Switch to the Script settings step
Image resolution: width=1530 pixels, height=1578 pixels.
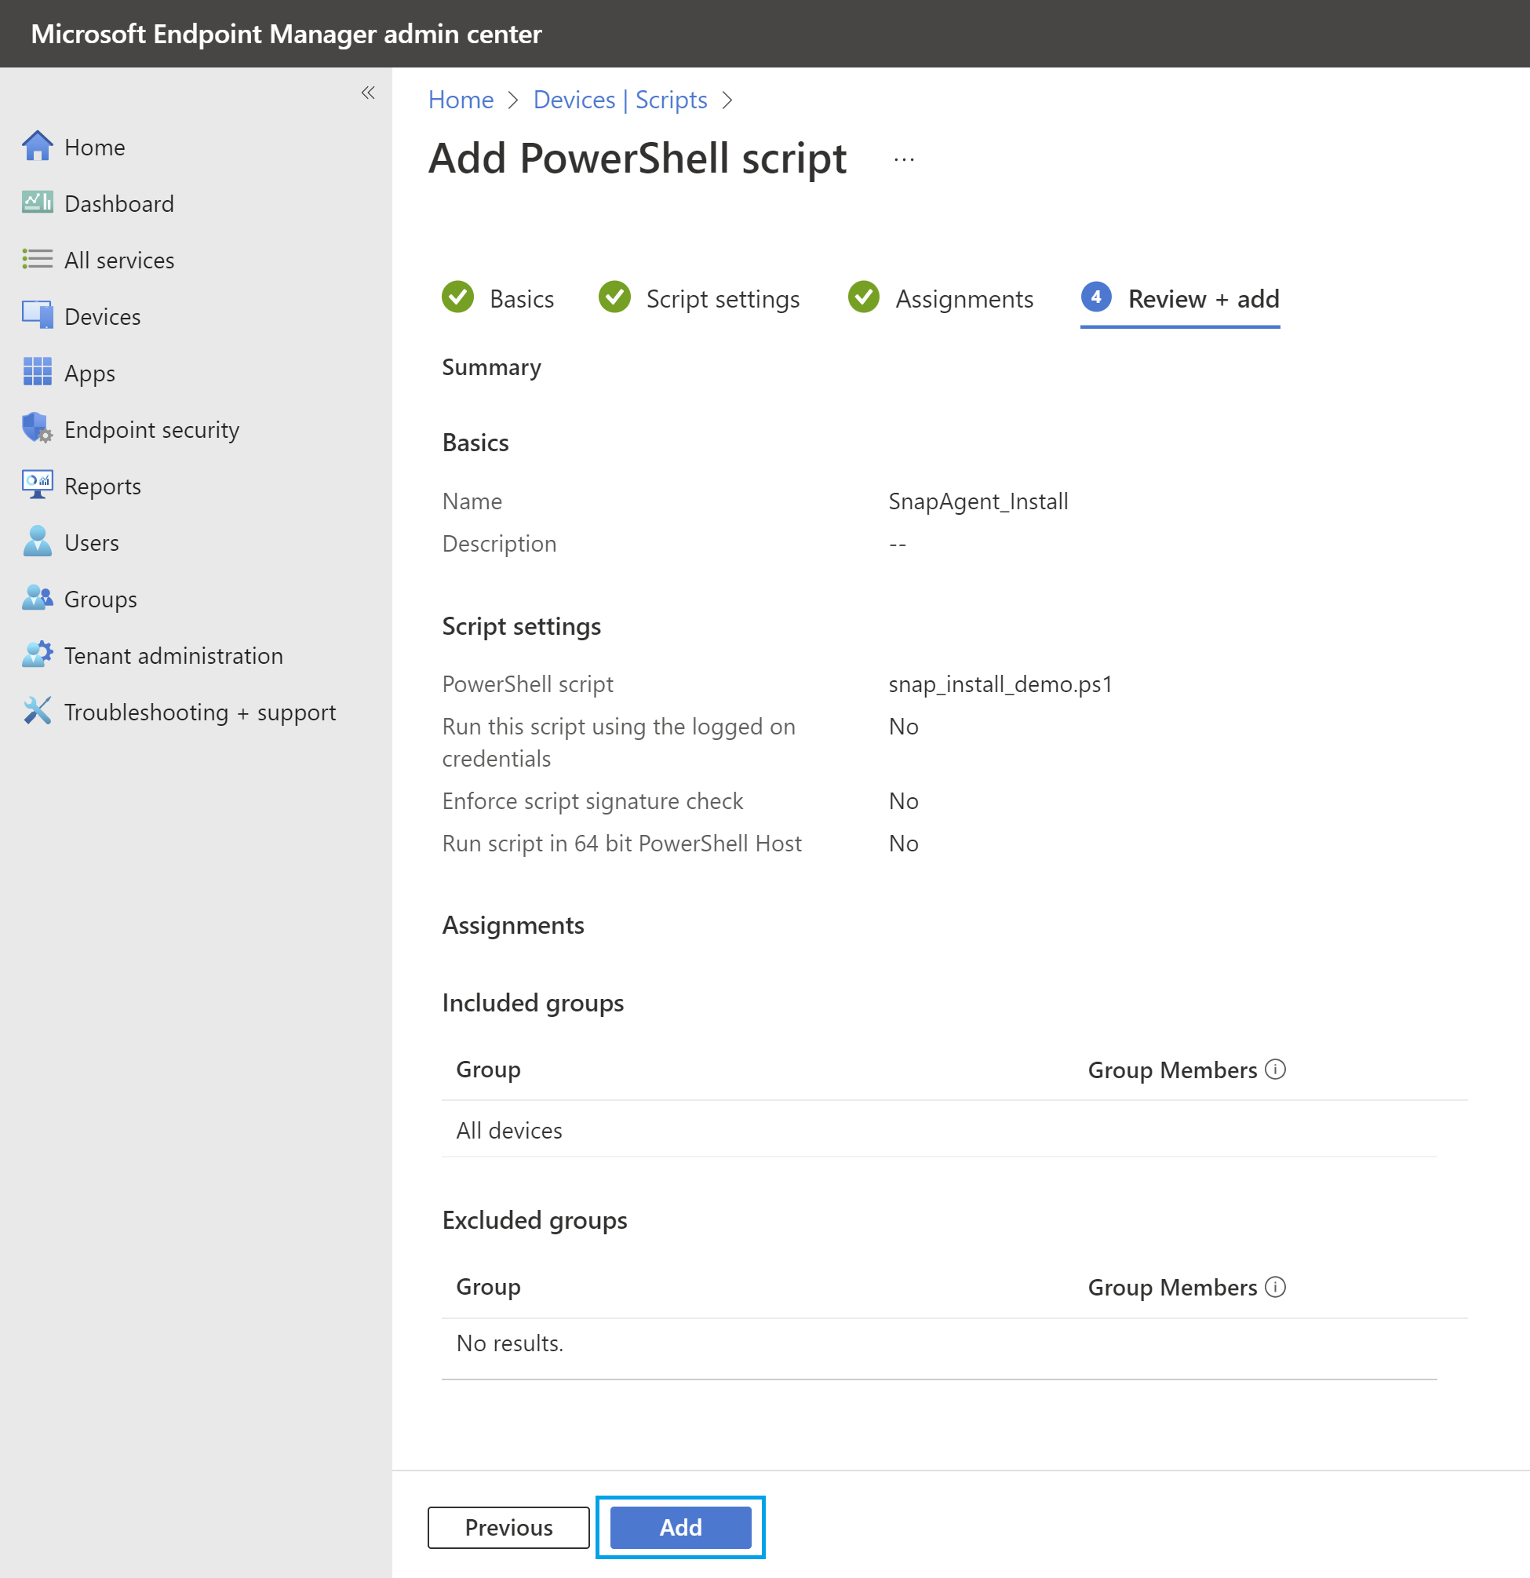722,299
